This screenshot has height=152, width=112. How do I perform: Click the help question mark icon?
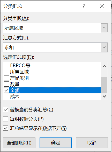84,6
